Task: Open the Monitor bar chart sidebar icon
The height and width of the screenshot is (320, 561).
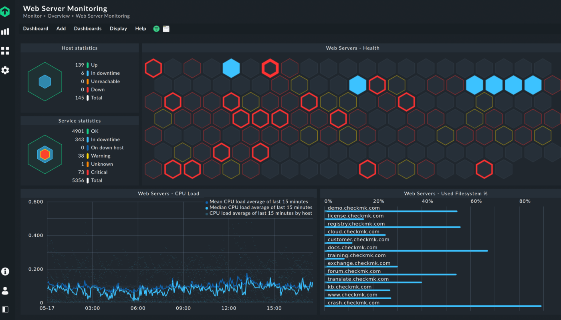Action: [5, 32]
